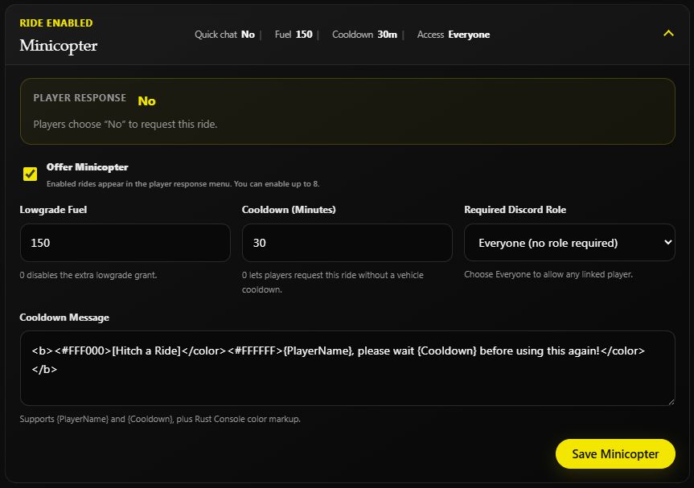
Task: Click the Minicopter title heading
Action: pos(59,46)
